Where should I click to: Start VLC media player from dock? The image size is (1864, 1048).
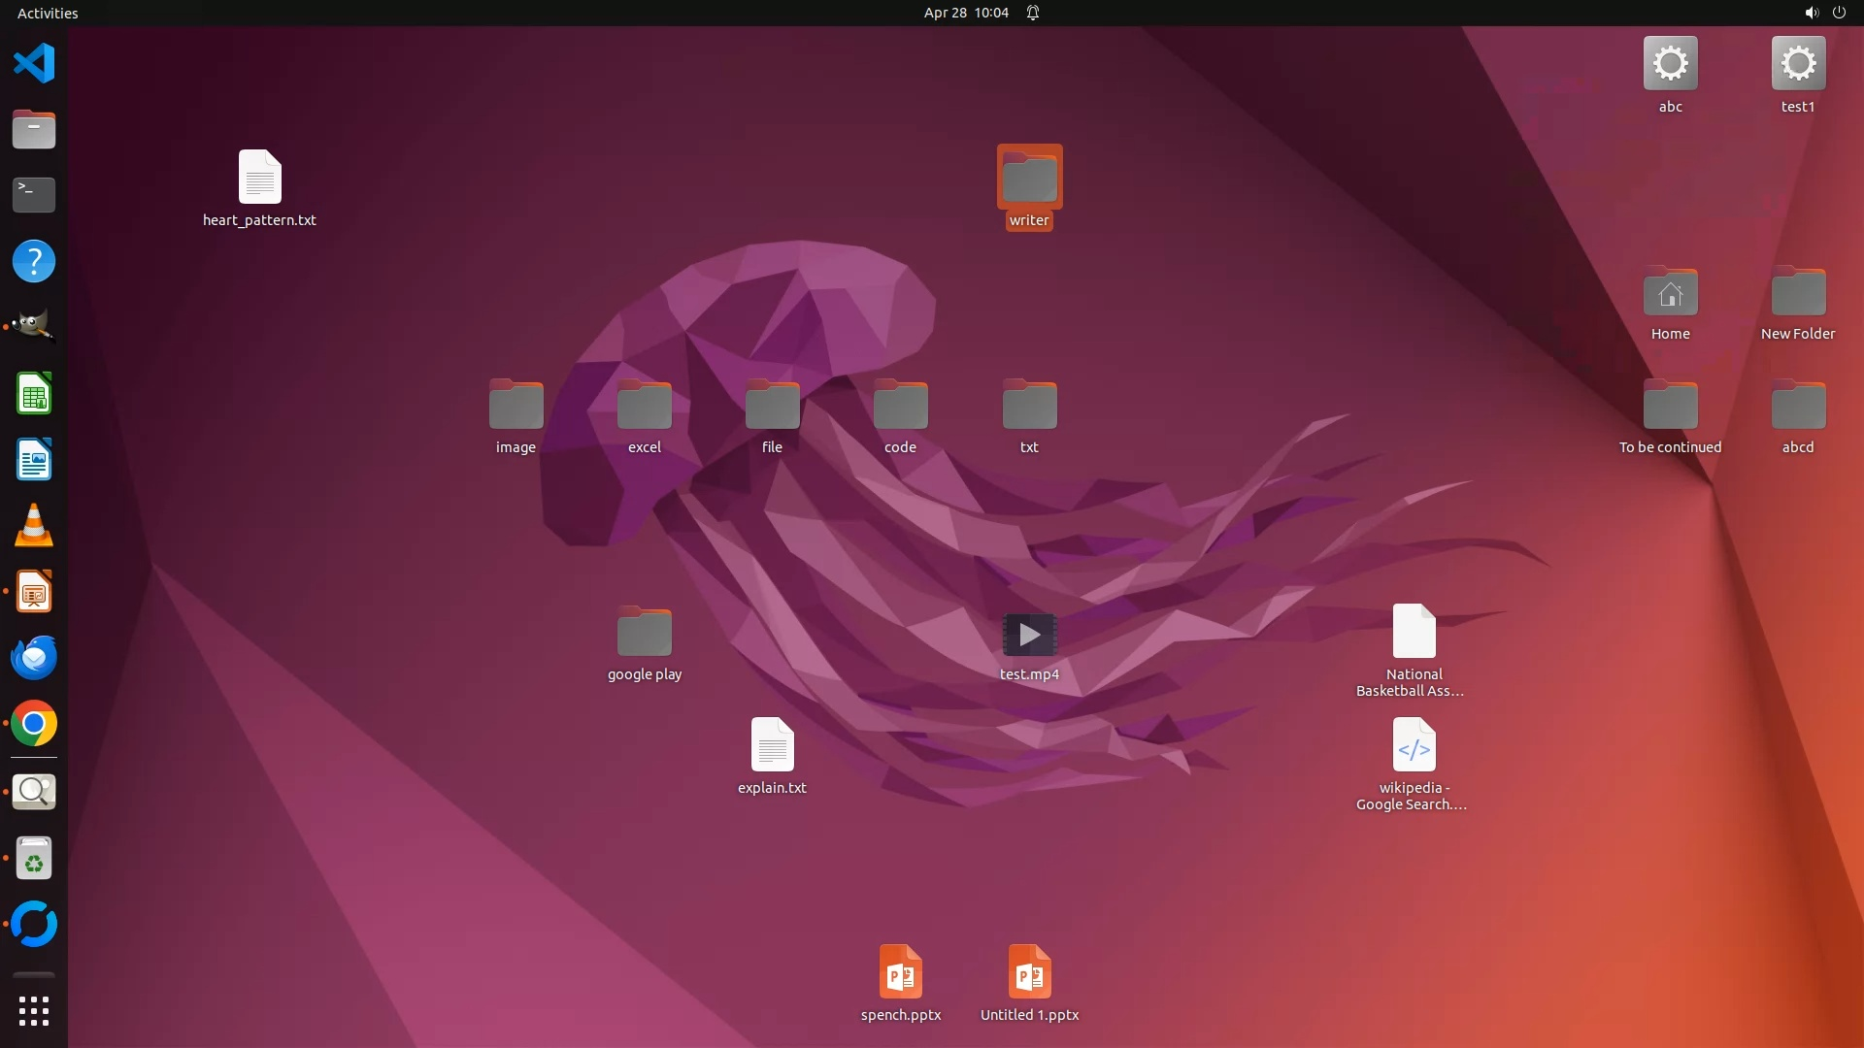coord(34,526)
